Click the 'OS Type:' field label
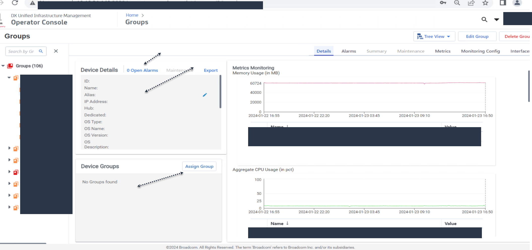The width and height of the screenshot is (532, 250). tap(93, 122)
